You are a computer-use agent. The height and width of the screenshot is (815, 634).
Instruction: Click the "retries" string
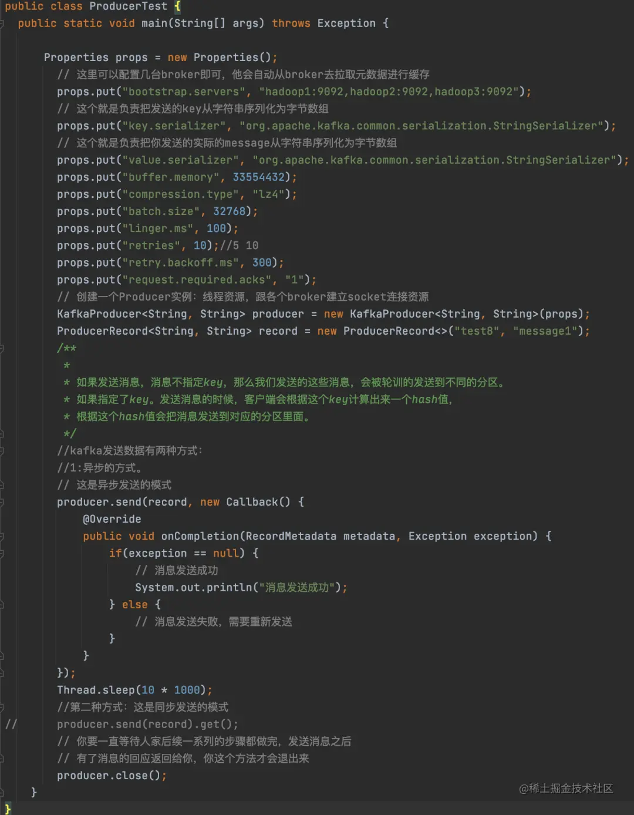(151, 245)
